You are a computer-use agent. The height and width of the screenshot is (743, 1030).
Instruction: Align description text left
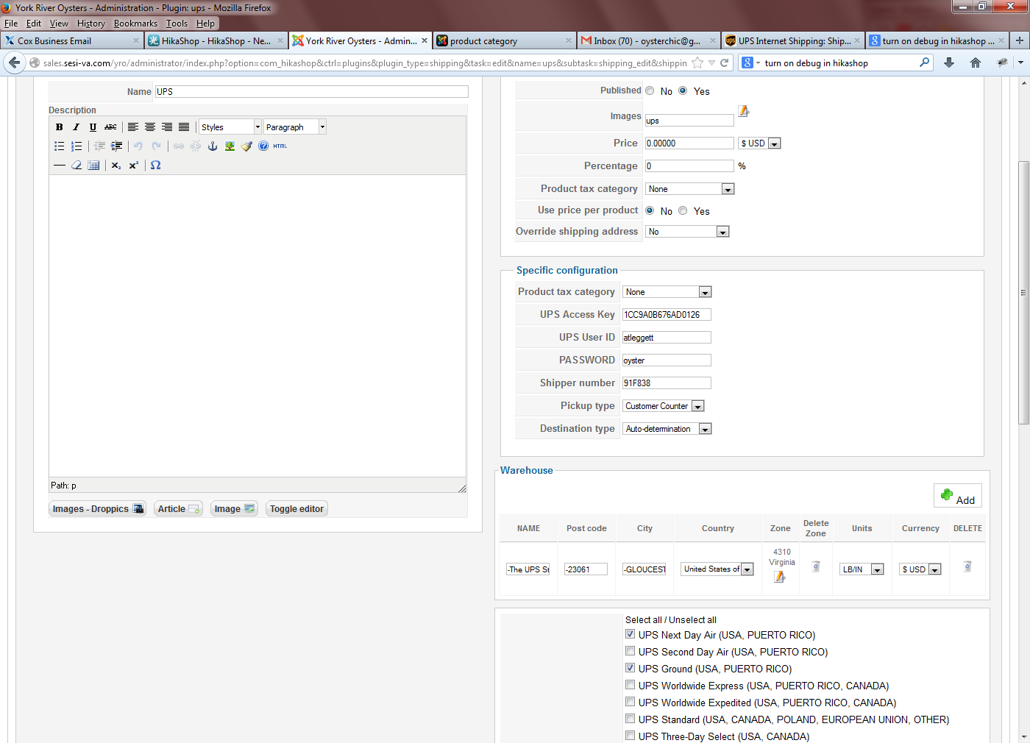pos(133,127)
